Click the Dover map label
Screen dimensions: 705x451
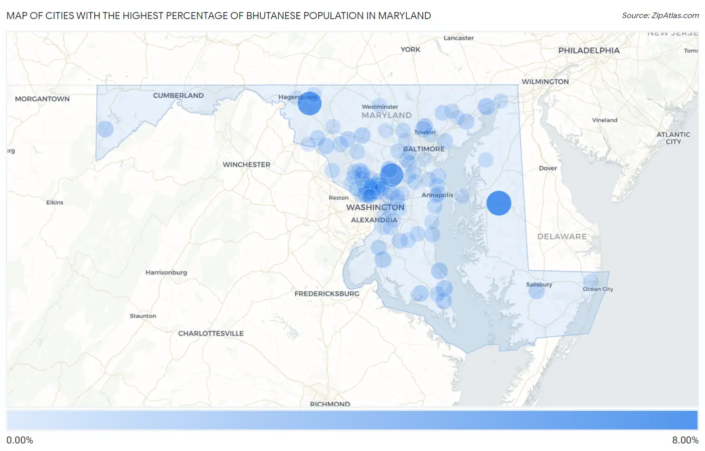[548, 168]
